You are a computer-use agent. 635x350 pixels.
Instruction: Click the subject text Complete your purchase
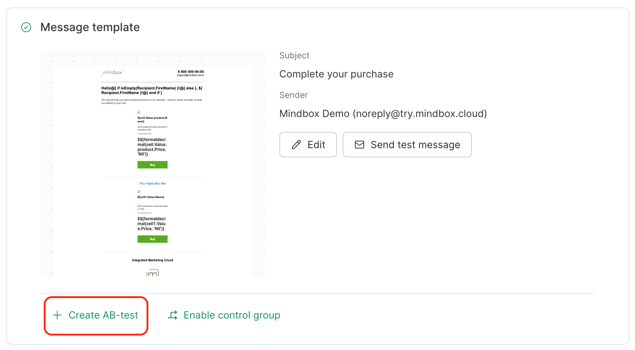coord(336,74)
